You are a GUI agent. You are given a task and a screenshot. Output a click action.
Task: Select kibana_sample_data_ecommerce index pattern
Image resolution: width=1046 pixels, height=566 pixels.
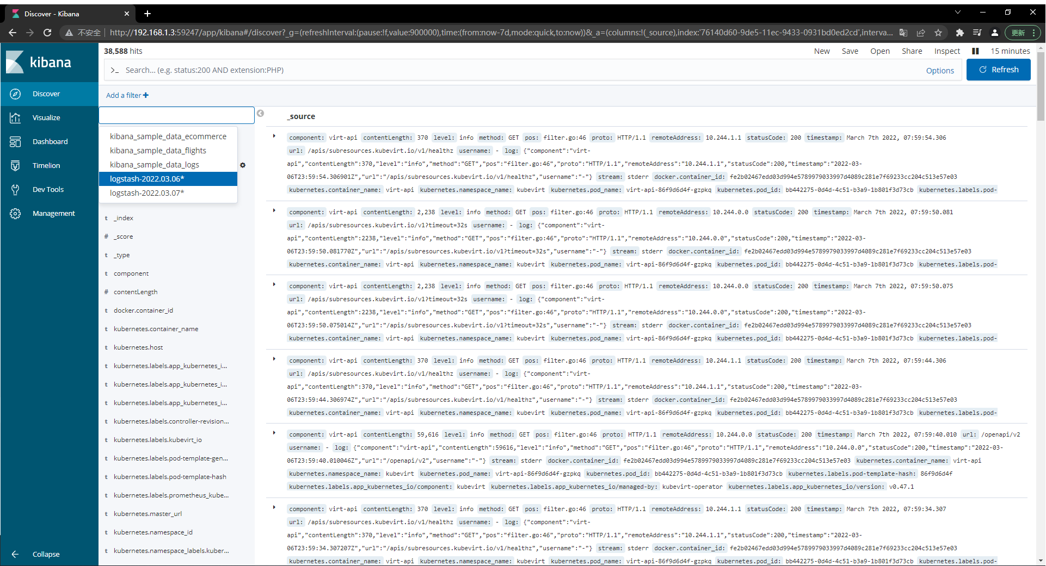pos(168,136)
